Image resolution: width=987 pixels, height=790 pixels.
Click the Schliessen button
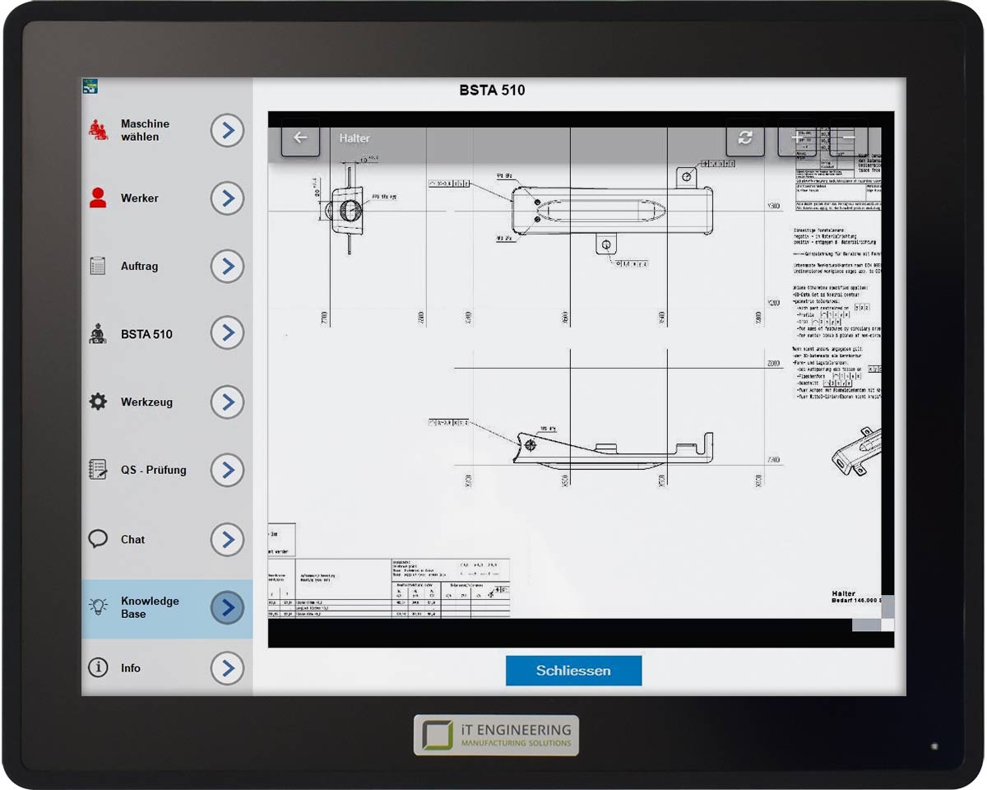(573, 671)
